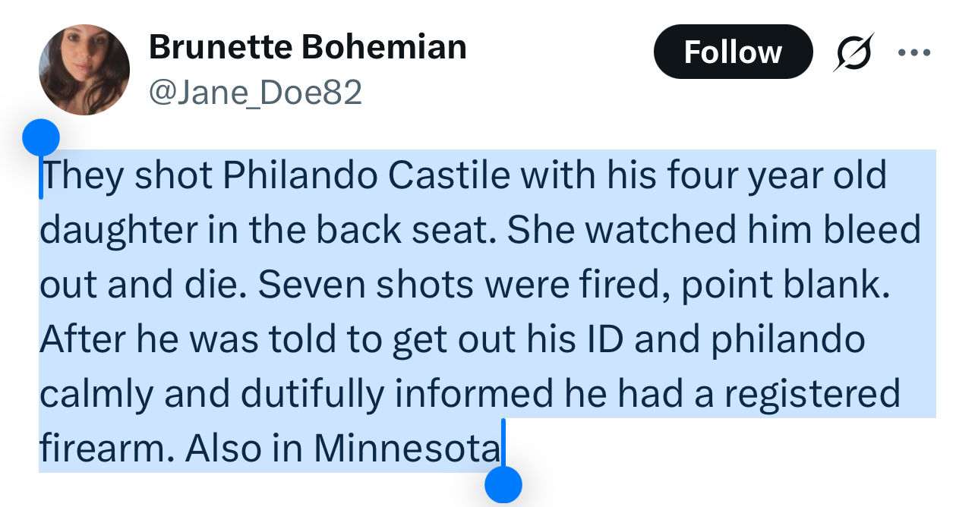Click the display name Brunette Bohemian
This screenshot has height=507, width=975.
point(308,47)
